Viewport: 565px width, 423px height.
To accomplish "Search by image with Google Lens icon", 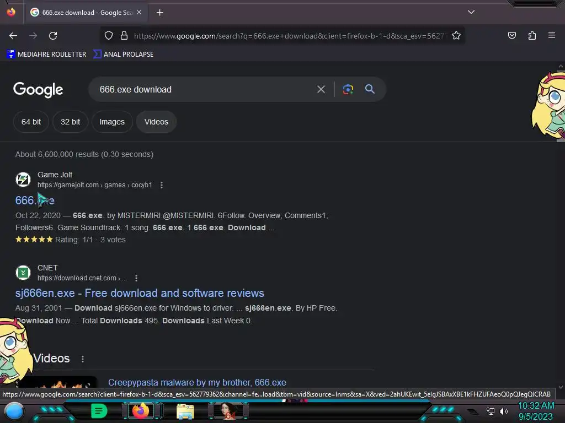I will coord(348,89).
